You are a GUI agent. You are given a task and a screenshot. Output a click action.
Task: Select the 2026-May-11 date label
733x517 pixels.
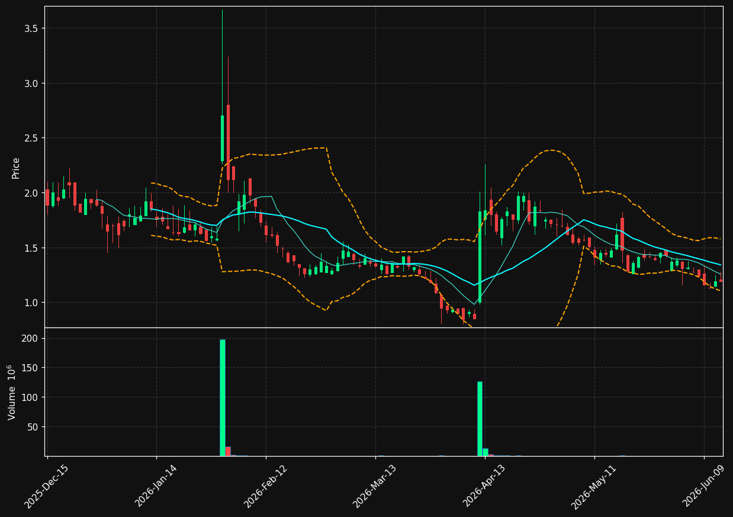click(x=594, y=486)
